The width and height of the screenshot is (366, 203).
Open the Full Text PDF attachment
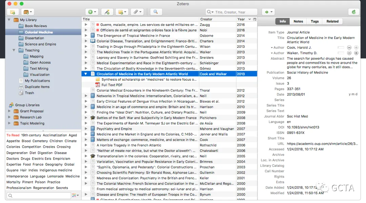point(112,85)
